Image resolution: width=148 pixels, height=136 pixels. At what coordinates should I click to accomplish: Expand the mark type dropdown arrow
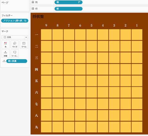point(26,37)
